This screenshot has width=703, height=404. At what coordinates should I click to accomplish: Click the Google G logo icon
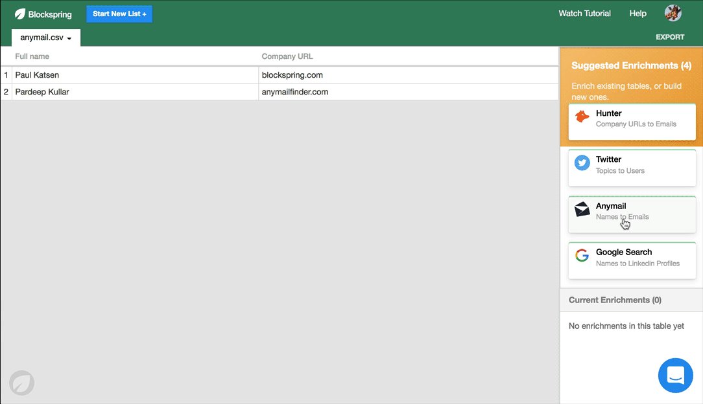(x=582, y=256)
